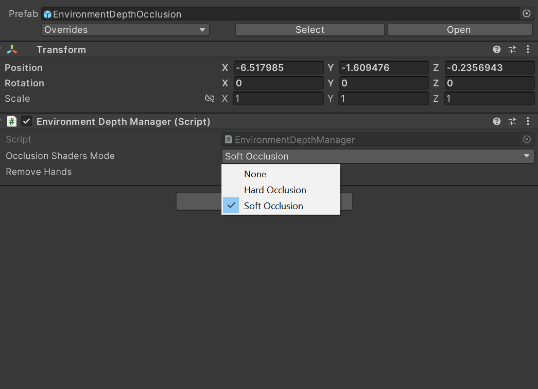
Task: Choose Soft Occlusion option
Action: (281, 206)
